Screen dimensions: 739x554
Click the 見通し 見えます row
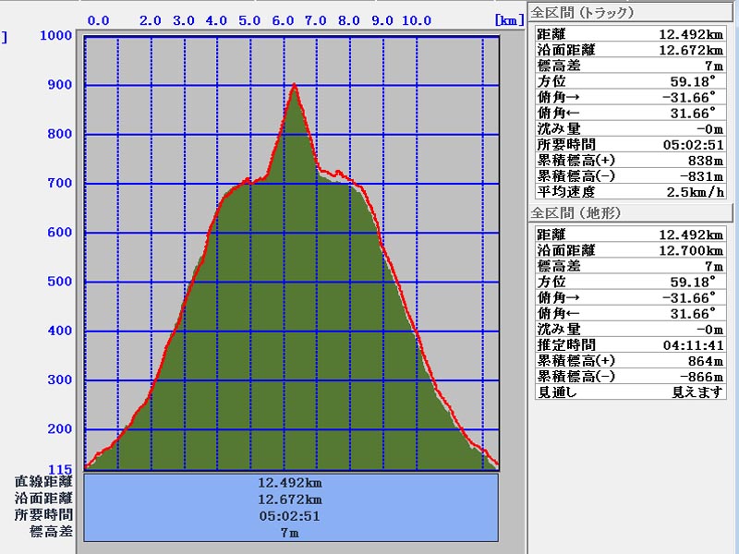point(630,391)
